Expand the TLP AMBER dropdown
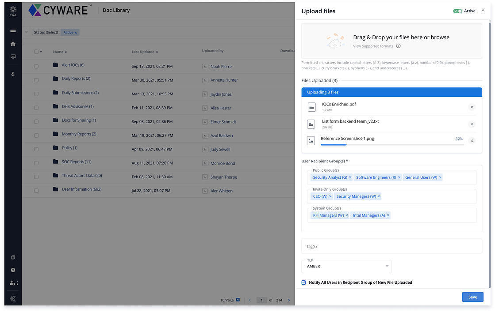The image size is (495, 312). (x=387, y=266)
